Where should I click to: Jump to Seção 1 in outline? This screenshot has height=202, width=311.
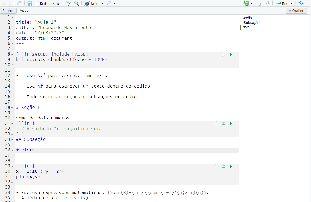click(248, 18)
